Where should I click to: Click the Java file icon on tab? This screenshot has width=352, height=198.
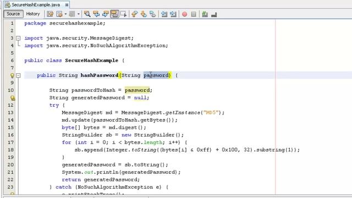(8, 5)
